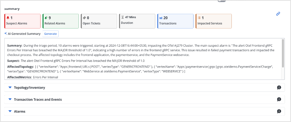291x122 pixels.
Task: Click the Duration hourglass icon
Action: click(122, 17)
